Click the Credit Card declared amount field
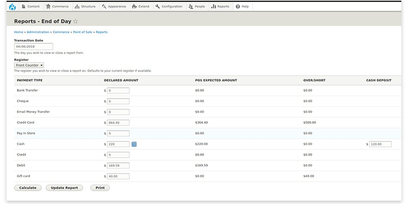This screenshot has width=414, height=204. click(x=118, y=123)
